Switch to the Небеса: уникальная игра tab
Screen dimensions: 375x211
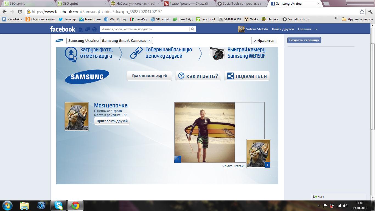point(135,4)
